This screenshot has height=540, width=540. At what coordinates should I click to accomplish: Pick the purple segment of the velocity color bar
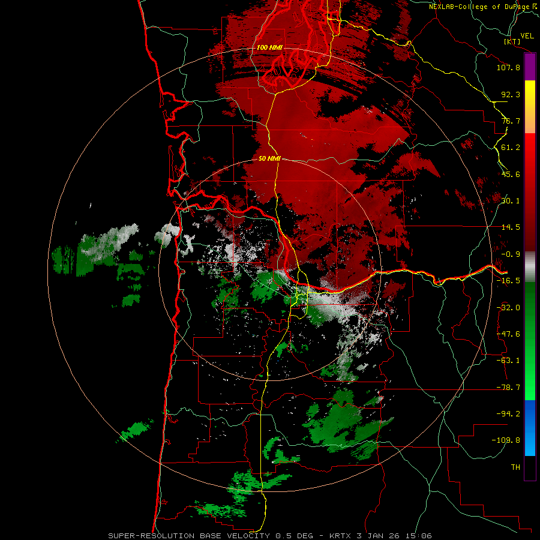[x=530, y=67]
